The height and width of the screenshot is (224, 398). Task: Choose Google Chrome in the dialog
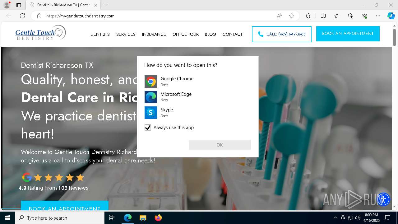pos(198,81)
